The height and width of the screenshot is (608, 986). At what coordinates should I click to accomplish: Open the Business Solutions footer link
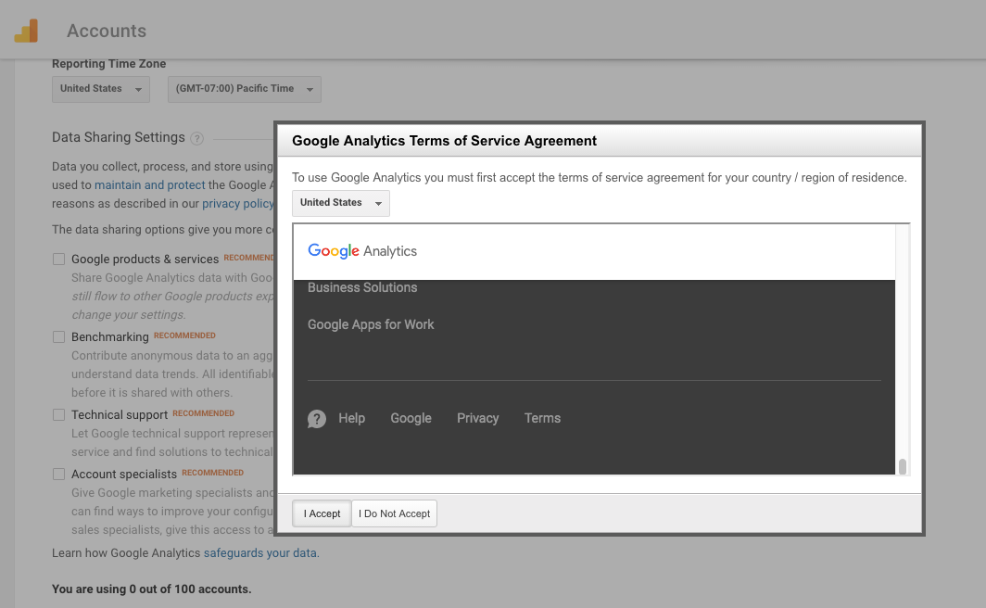(x=362, y=287)
